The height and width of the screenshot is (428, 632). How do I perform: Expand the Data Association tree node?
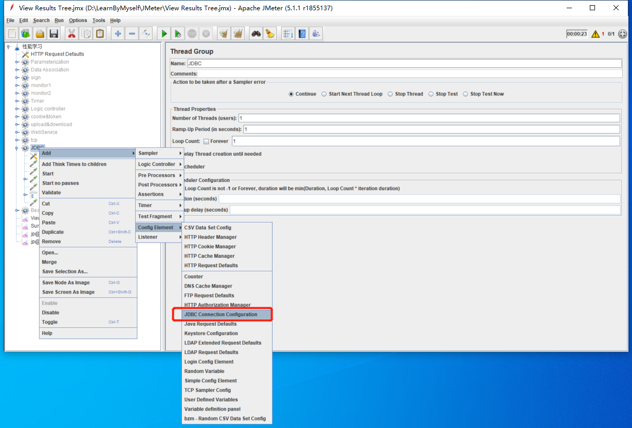click(x=17, y=70)
